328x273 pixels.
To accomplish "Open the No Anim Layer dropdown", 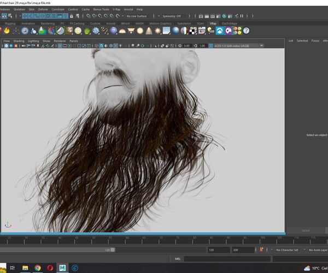I will (x=318, y=250).
